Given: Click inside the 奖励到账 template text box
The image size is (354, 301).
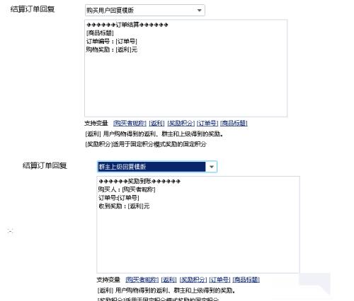Looking at the screenshot, I should pyautogui.click(x=198, y=225).
